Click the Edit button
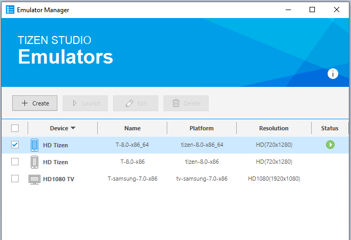Image resolution: width=351 pixels, height=240 pixels. pyautogui.click(x=135, y=103)
